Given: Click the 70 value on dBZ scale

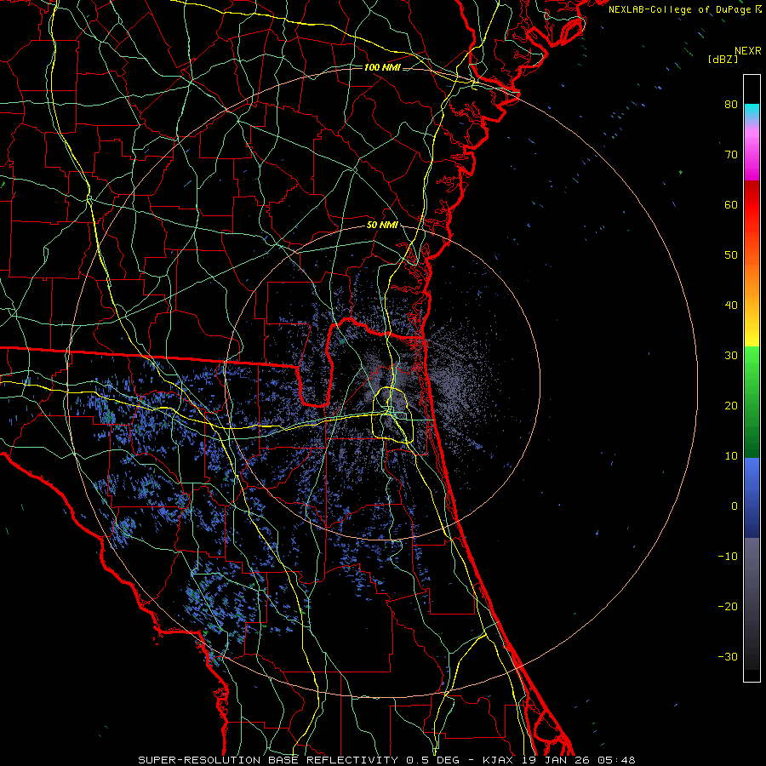Looking at the screenshot, I should (x=731, y=155).
